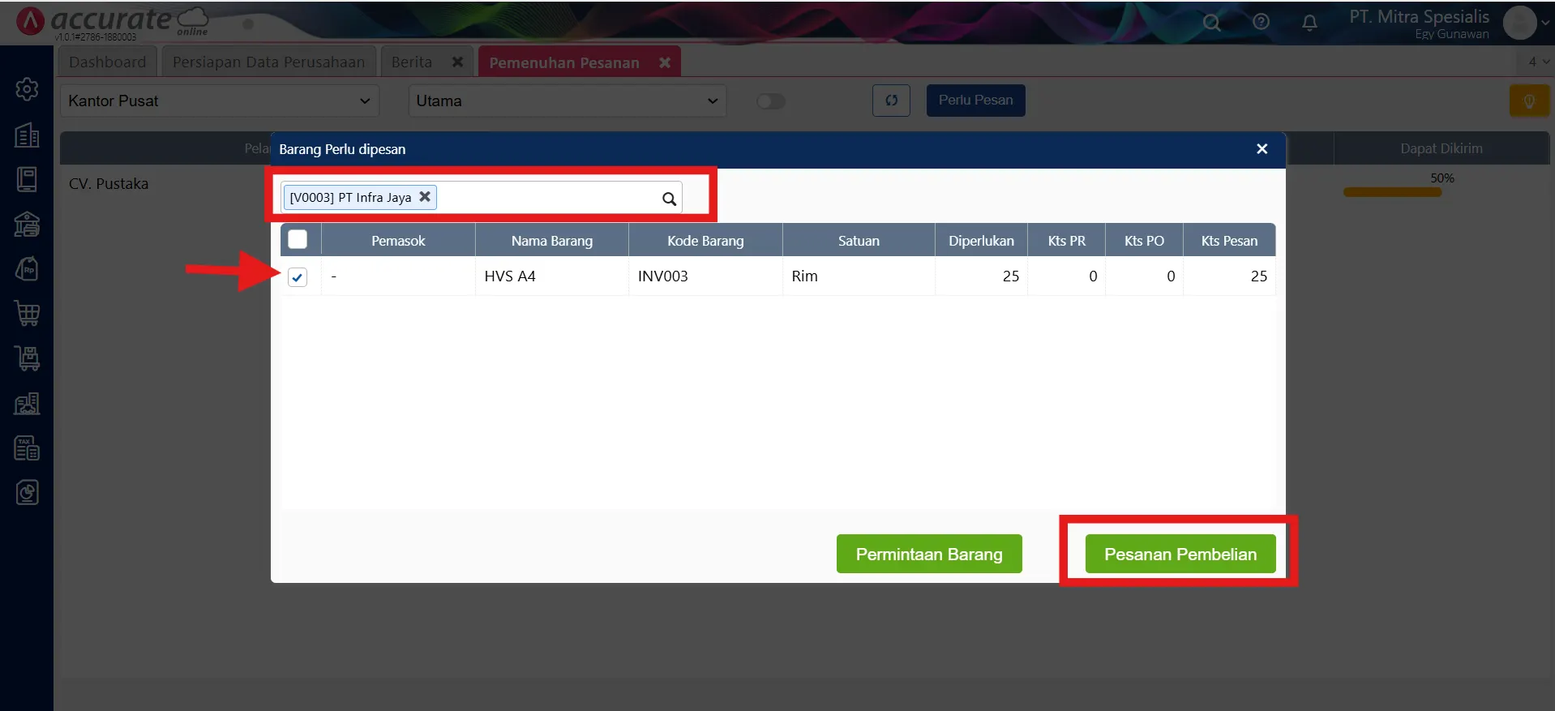Expand the open tabs count dropdown
This screenshot has height=711, width=1555.
click(1536, 62)
